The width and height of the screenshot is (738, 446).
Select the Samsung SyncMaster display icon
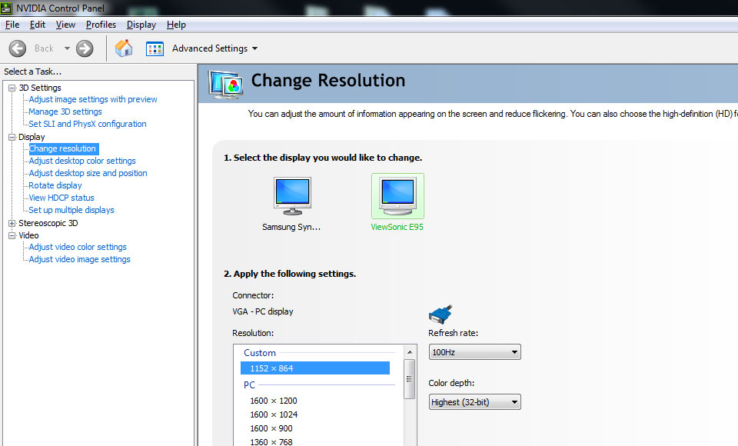(x=292, y=196)
